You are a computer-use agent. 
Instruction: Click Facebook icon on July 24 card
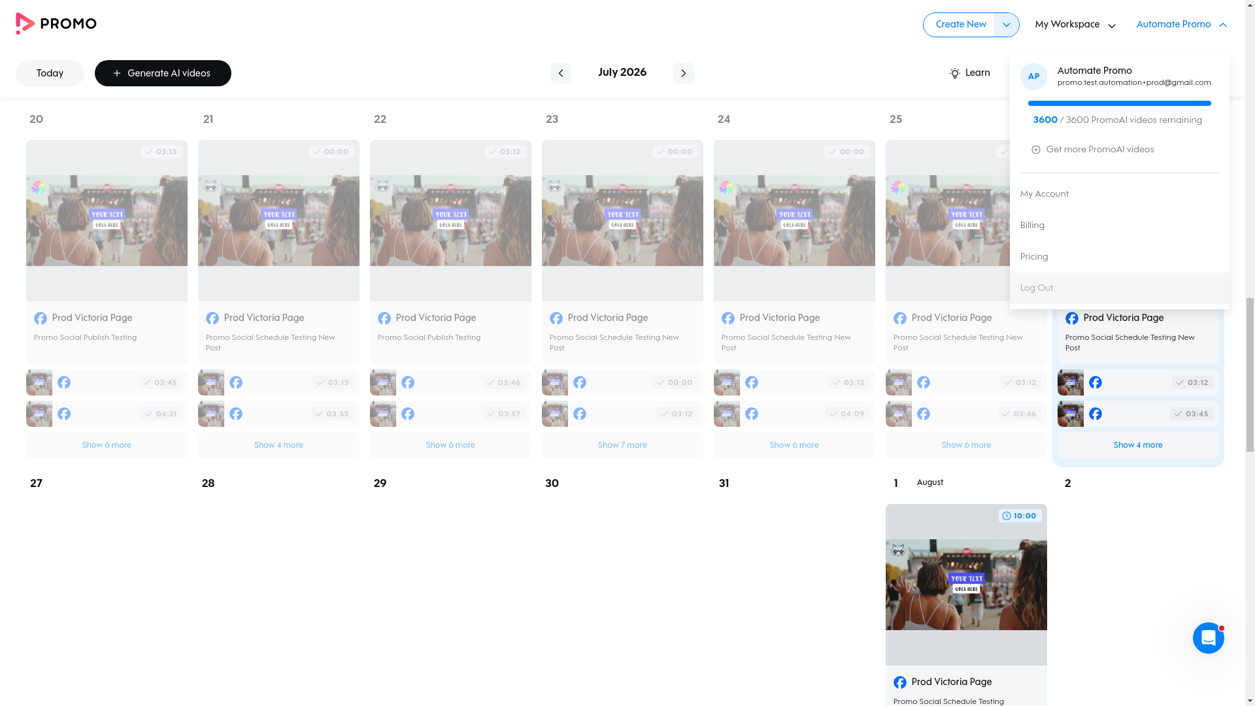click(x=728, y=318)
